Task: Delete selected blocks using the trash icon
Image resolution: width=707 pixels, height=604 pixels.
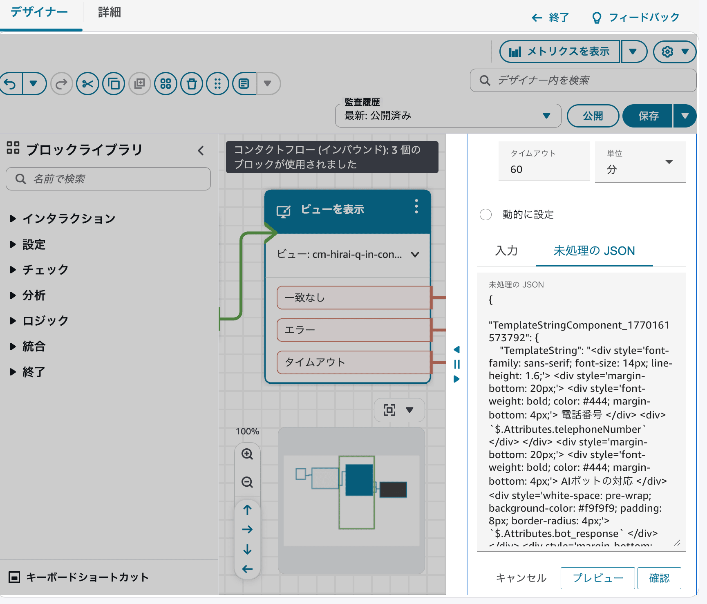Action: point(191,83)
